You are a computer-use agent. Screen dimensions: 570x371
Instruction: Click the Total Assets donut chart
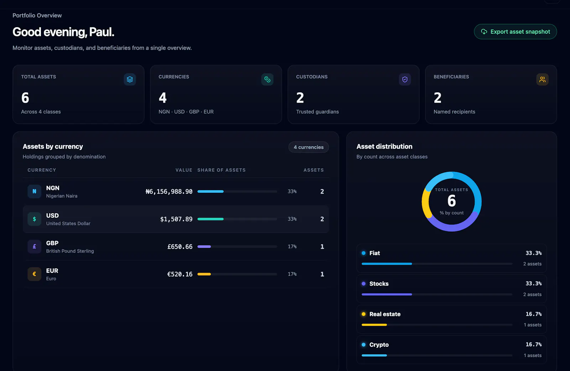(x=452, y=202)
